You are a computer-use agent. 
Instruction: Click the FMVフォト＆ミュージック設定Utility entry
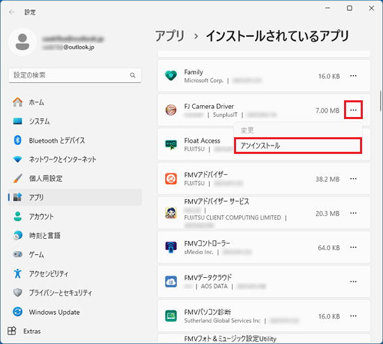pyautogui.click(x=230, y=338)
